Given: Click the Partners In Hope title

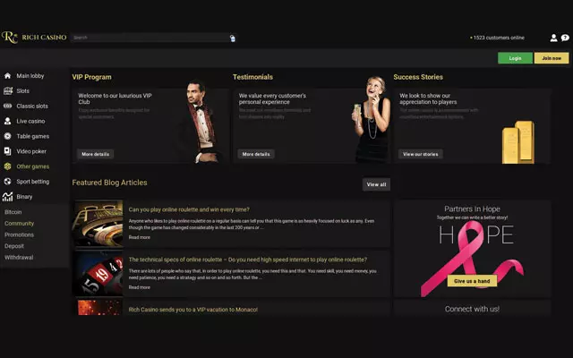Looking at the screenshot, I should [x=472, y=209].
